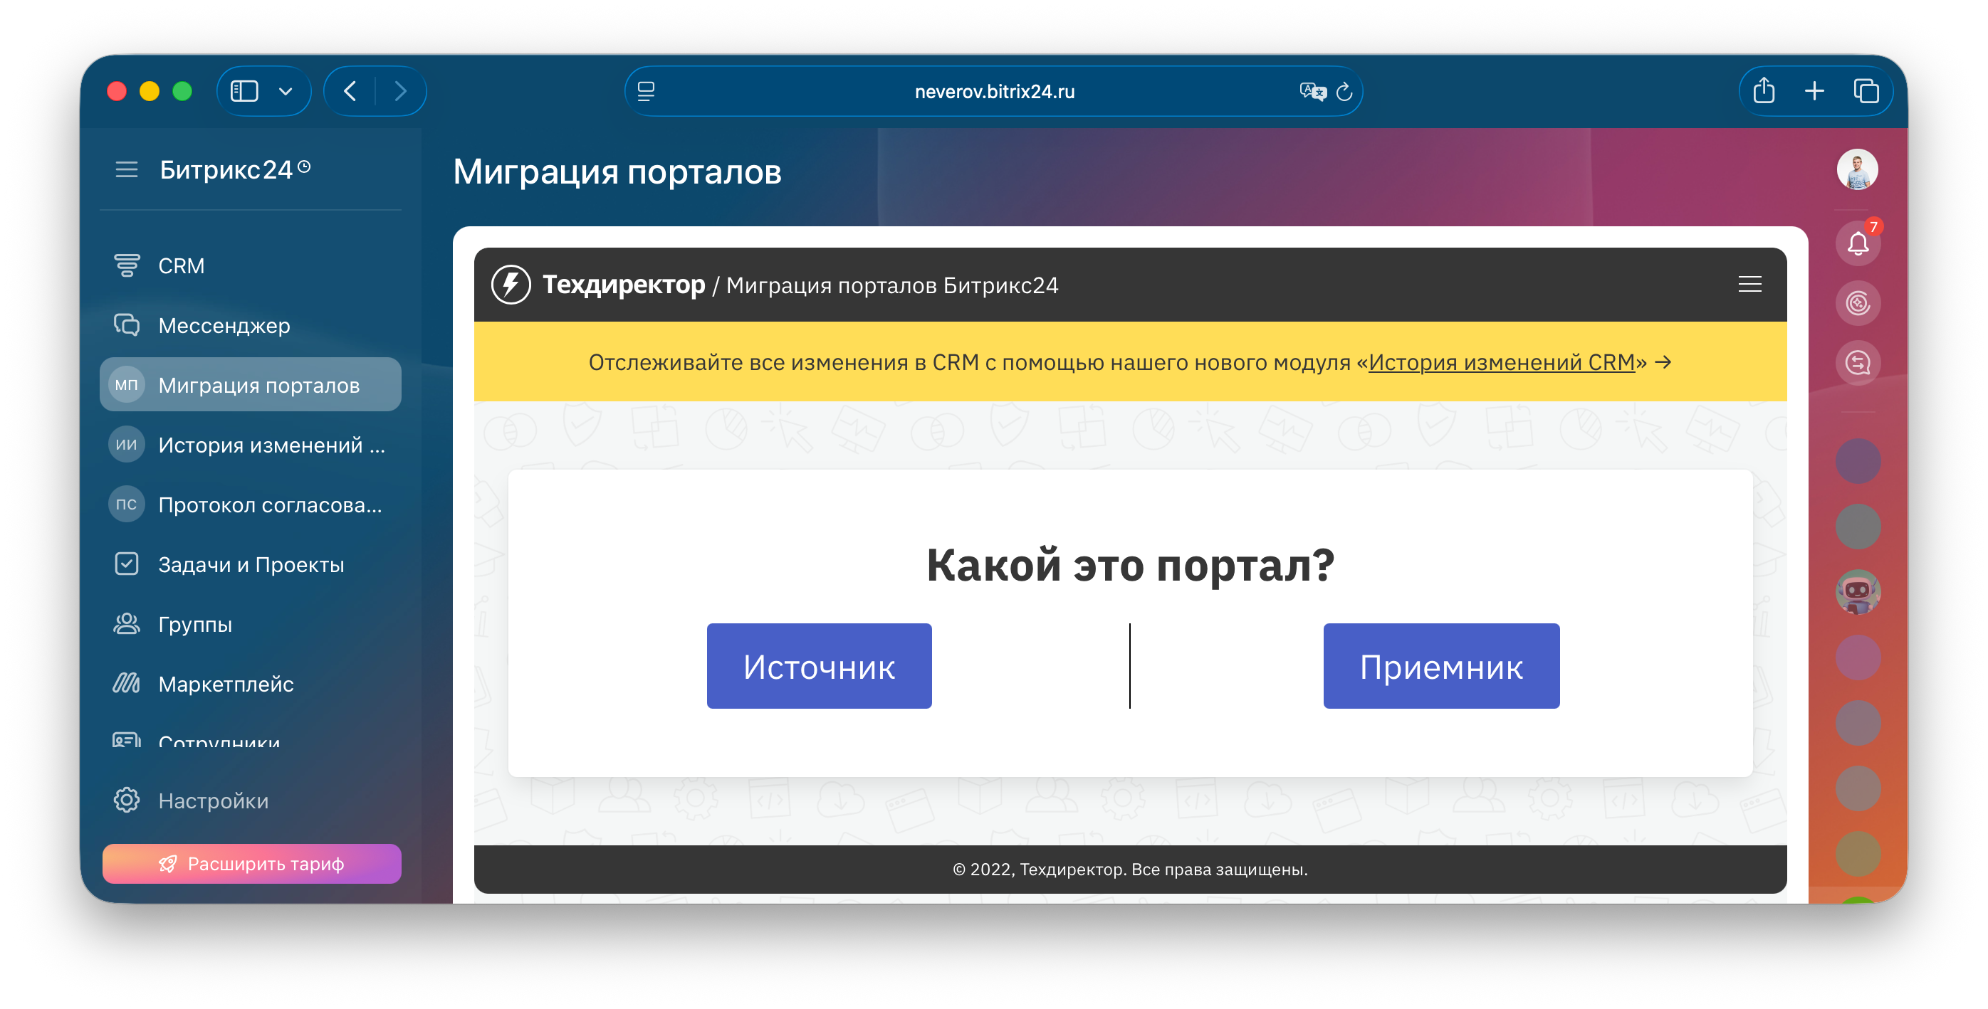Open the notifications bell icon

[1857, 245]
